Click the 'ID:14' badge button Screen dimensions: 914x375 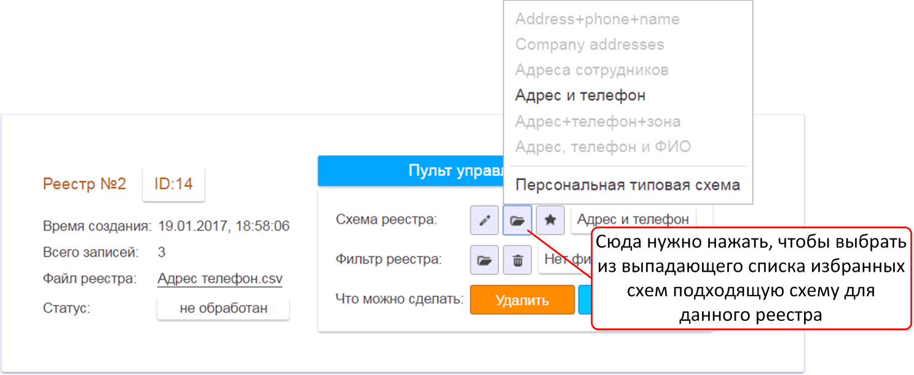(173, 184)
